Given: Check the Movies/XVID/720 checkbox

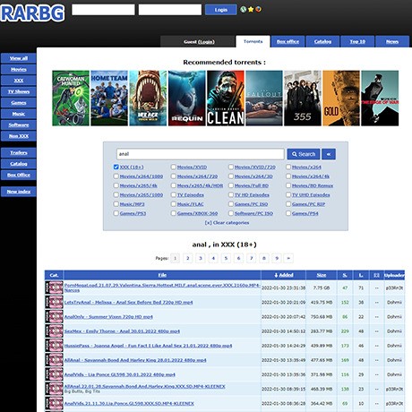Looking at the screenshot, I should tap(231, 167).
